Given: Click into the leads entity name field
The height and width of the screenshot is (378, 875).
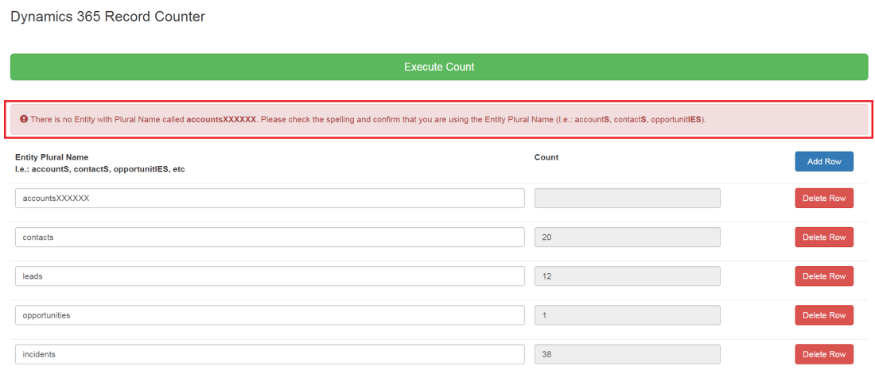Looking at the screenshot, I should tap(270, 276).
